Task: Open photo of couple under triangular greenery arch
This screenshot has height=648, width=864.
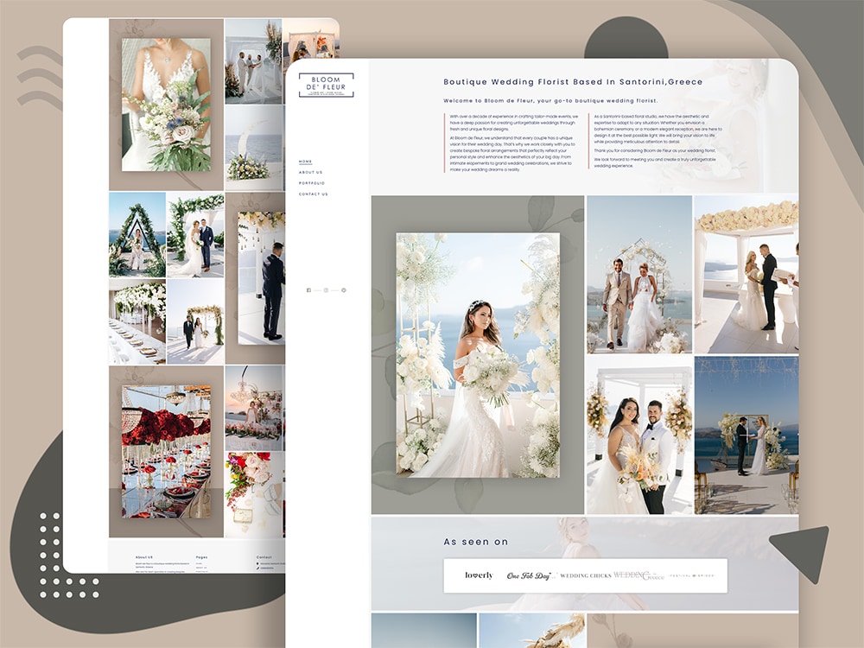Action: pyautogui.click(x=137, y=233)
